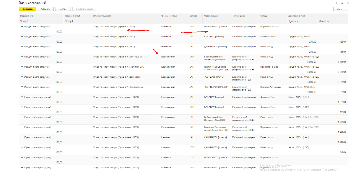Open the Еще dropdown menu
This screenshot has height=177, width=355.
pyautogui.click(x=341, y=9)
